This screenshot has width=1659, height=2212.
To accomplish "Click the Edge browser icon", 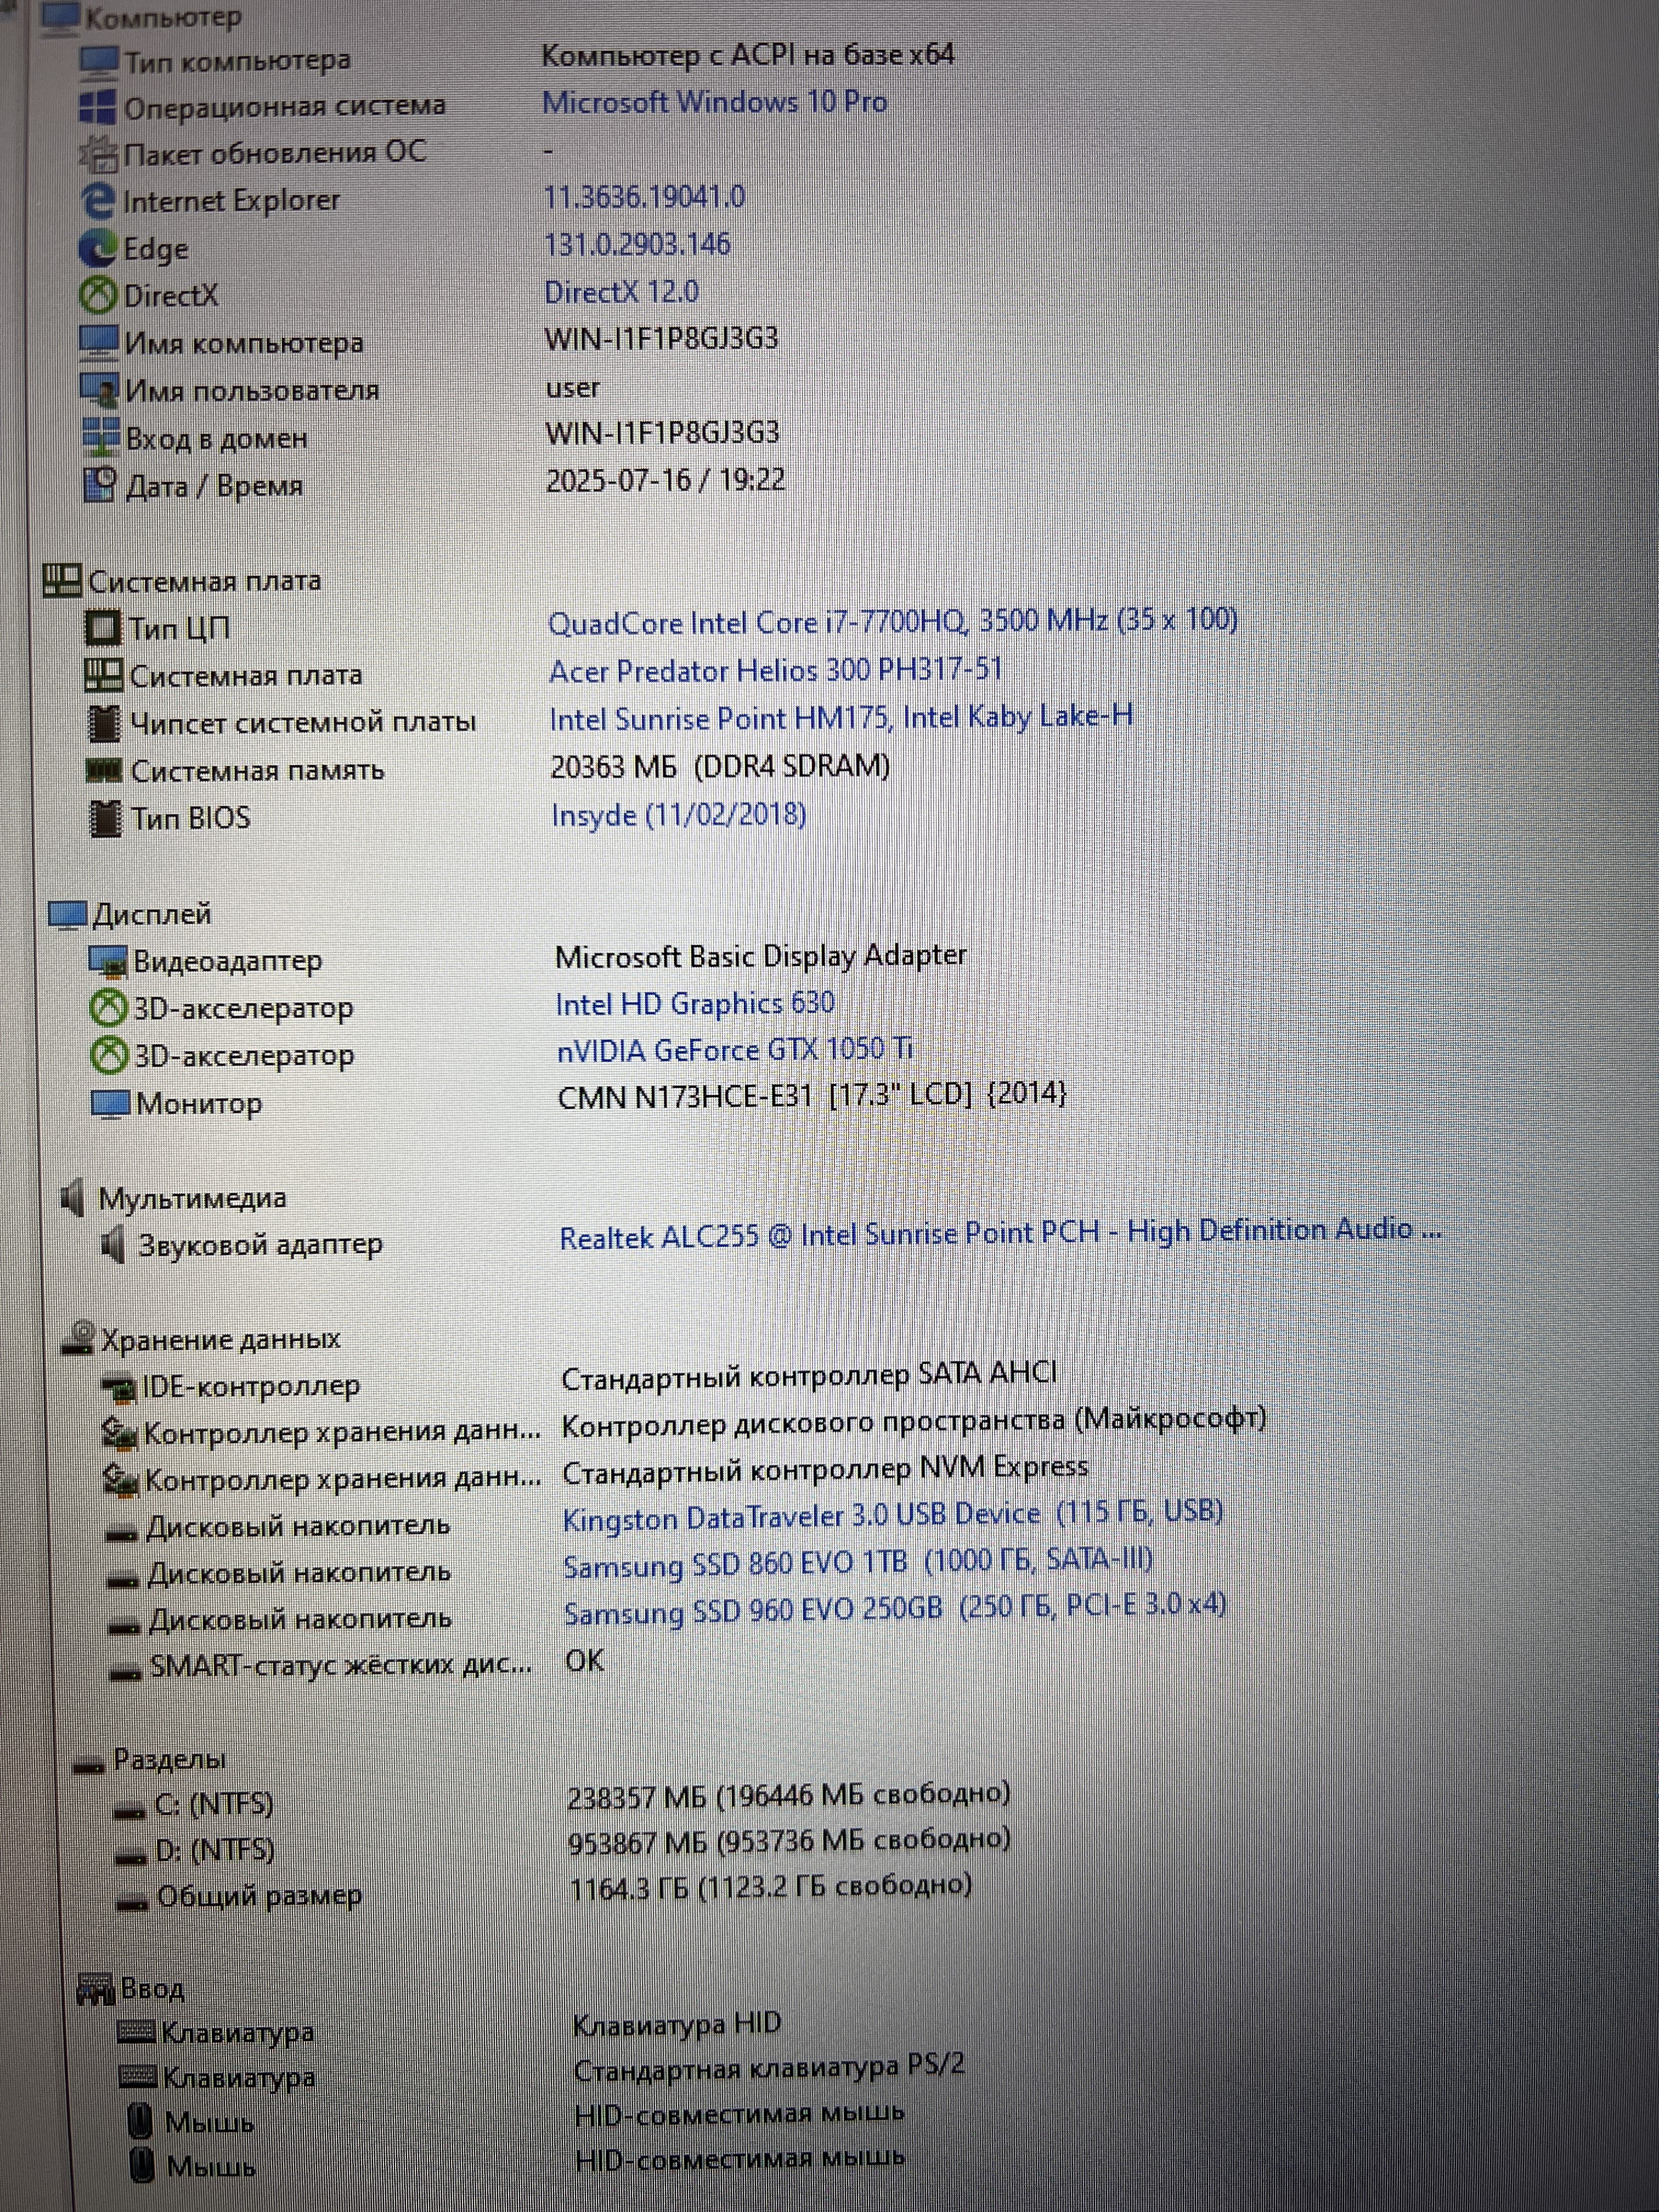I will coord(97,248).
